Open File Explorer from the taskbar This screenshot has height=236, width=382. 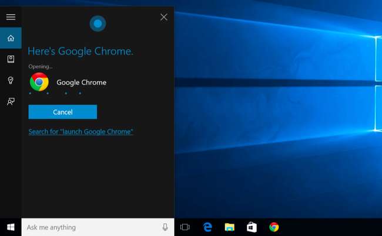(x=229, y=227)
